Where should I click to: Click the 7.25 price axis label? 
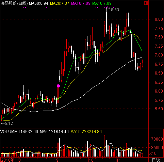[x=159, y=46]
